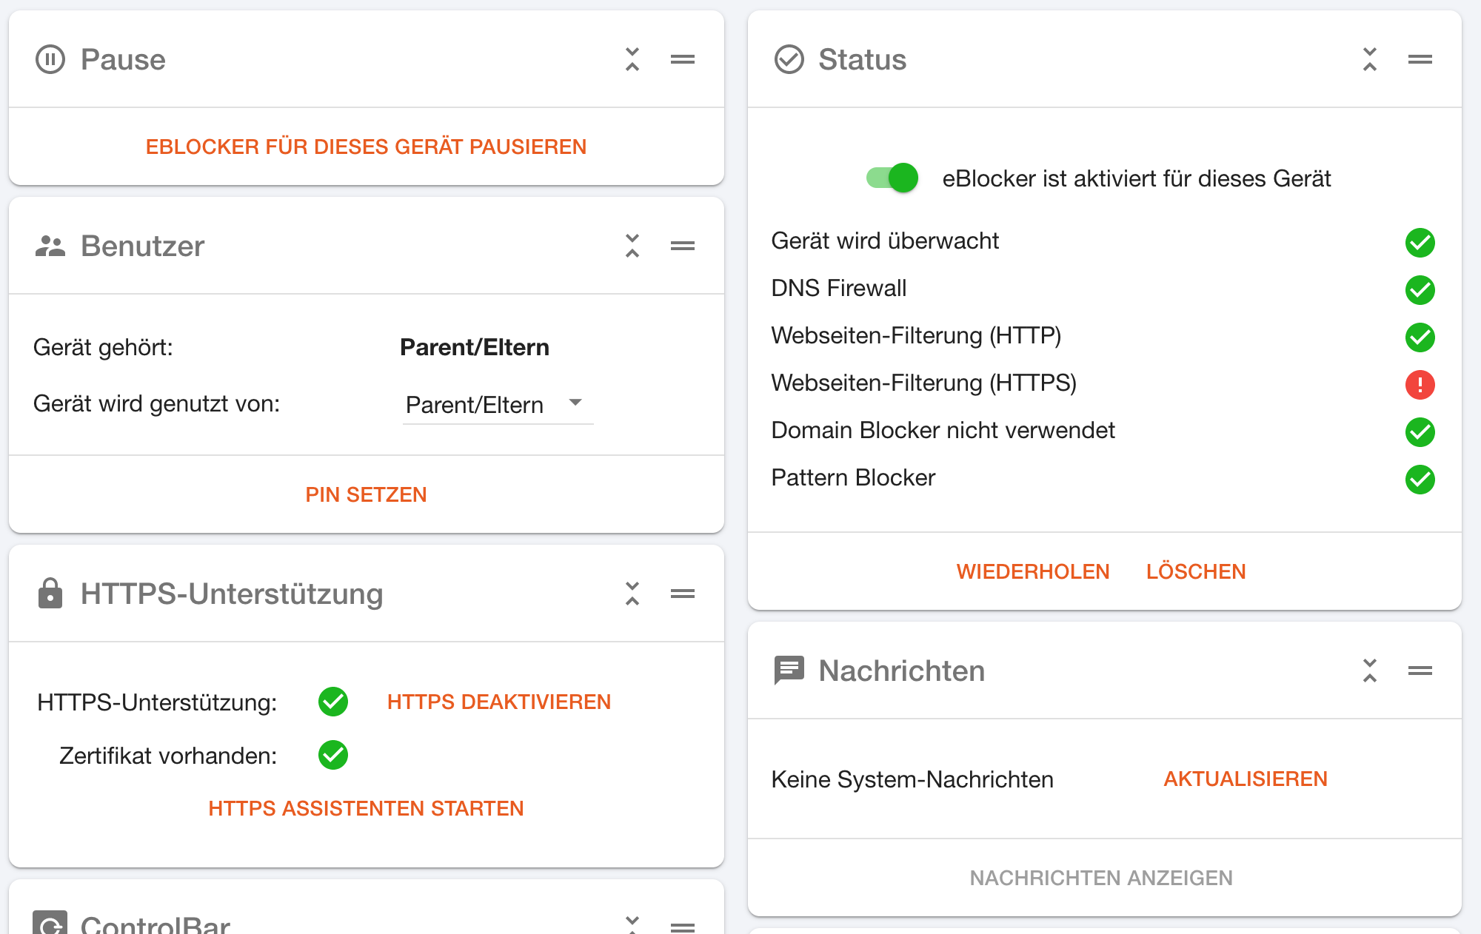Open the Gerät wird genutzt von dropdown
The height and width of the screenshot is (934, 1481).
tap(498, 405)
